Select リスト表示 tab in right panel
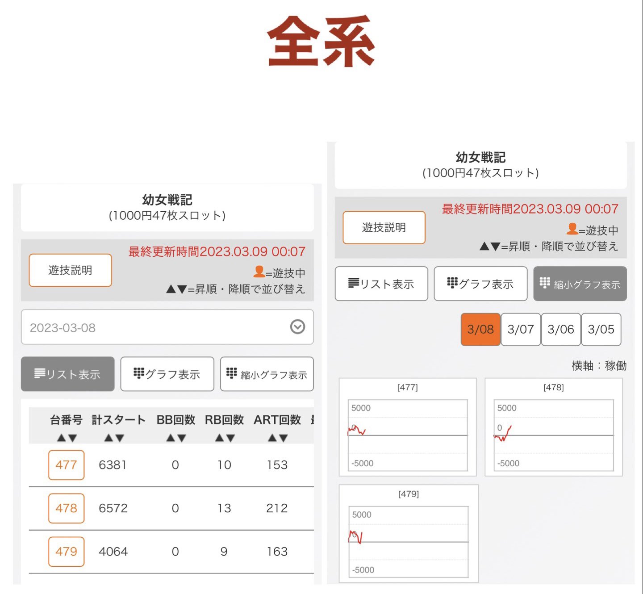This screenshot has height=594, width=643. (x=381, y=284)
